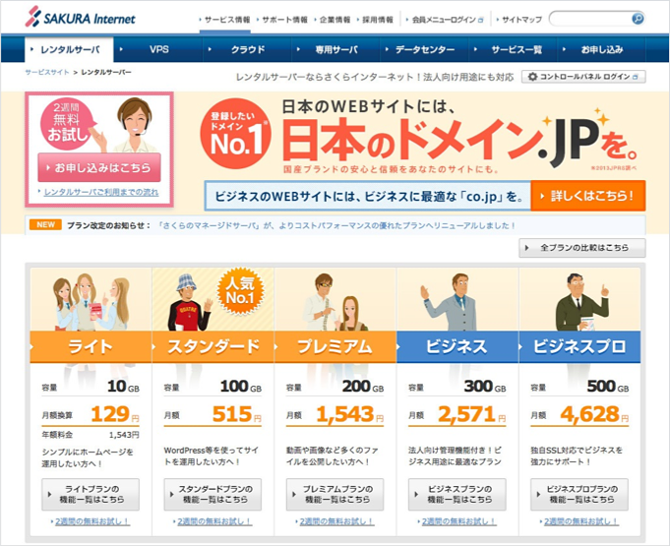This screenshot has width=670, height=546.
Task: Click the pink お申し込みはこちら button
Action: point(99,167)
